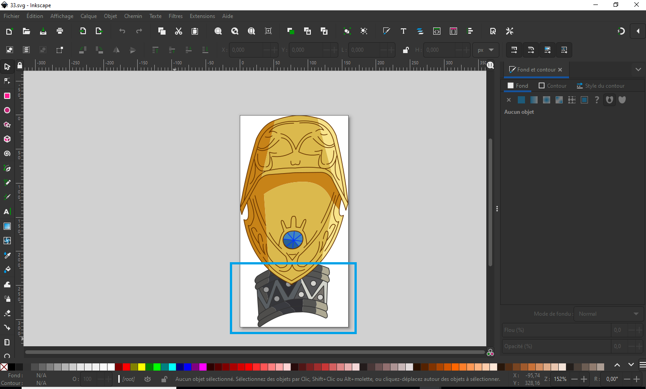
Task: Open the 'Mode de fondu' Normal dropdown
Action: 608,314
